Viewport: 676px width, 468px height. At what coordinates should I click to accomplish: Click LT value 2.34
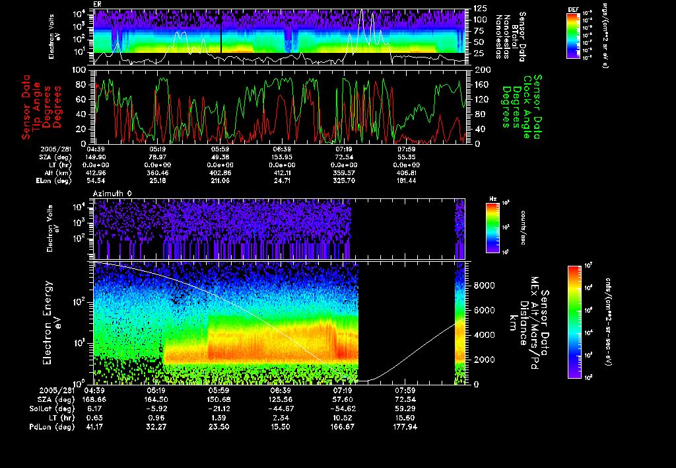click(x=281, y=418)
